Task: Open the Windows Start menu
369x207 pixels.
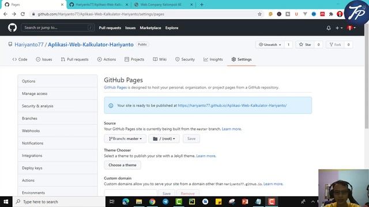Action: (x=6, y=202)
